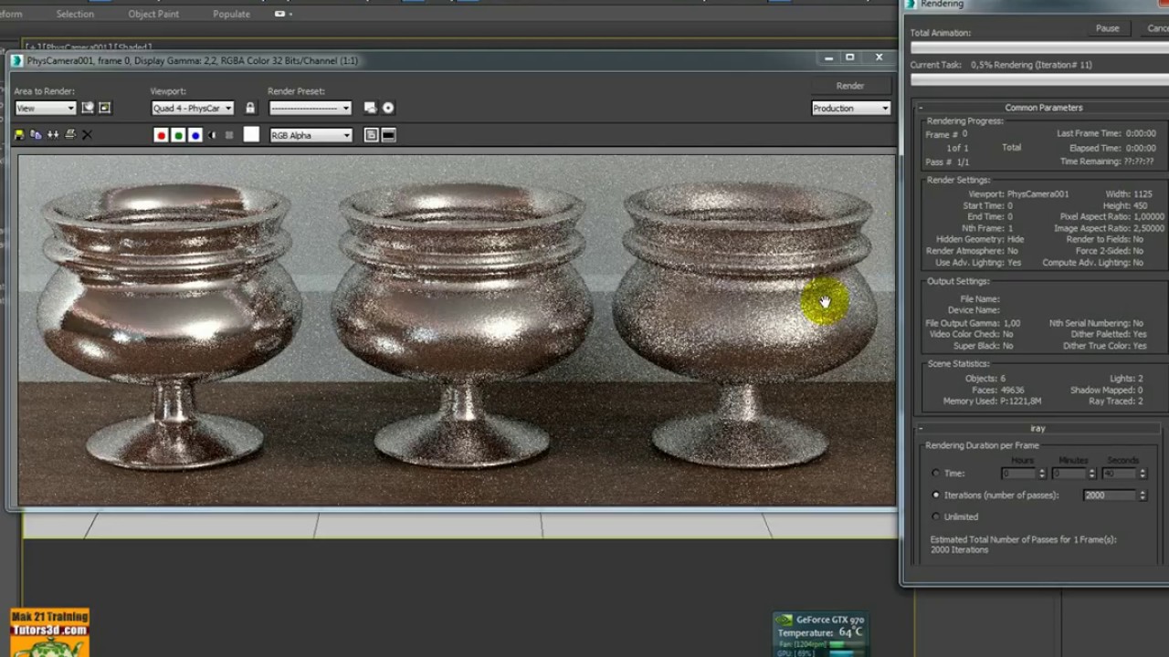Select the Unlimited radio button
This screenshot has height=657, width=1169.
935,516
